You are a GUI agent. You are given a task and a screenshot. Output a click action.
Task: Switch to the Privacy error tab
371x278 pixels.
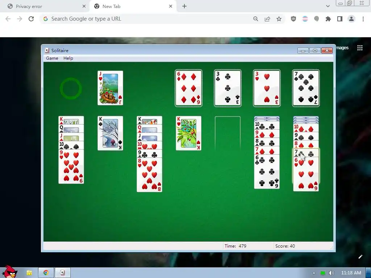pyautogui.click(x=45, y=7)
